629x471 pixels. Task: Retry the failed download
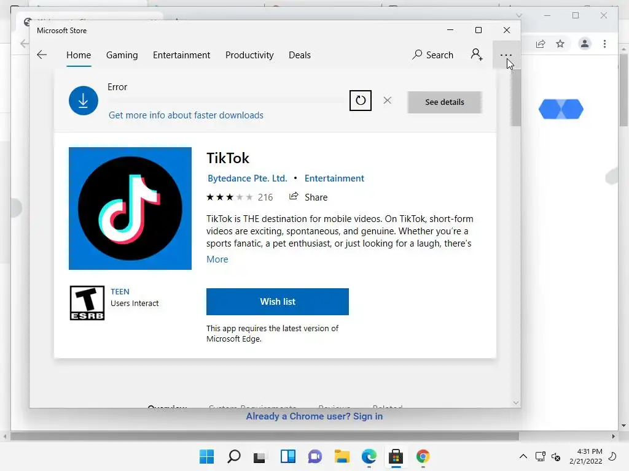[x=360, y=101]
